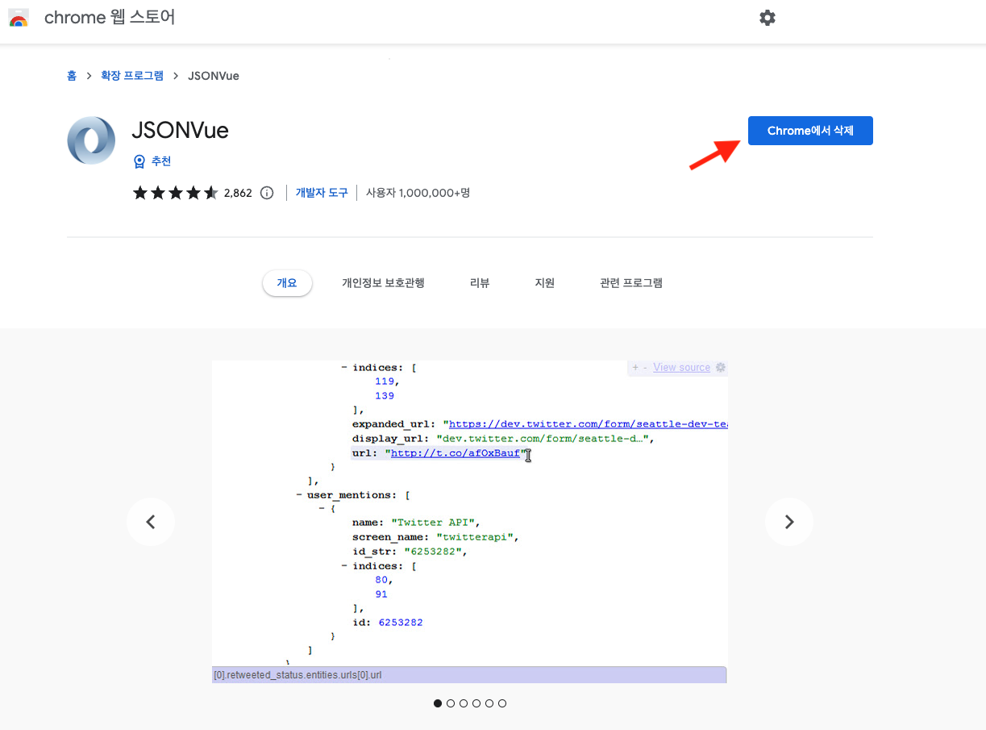986x730 pixels.
Task: Select the 개요 tab
Action: 287,283
